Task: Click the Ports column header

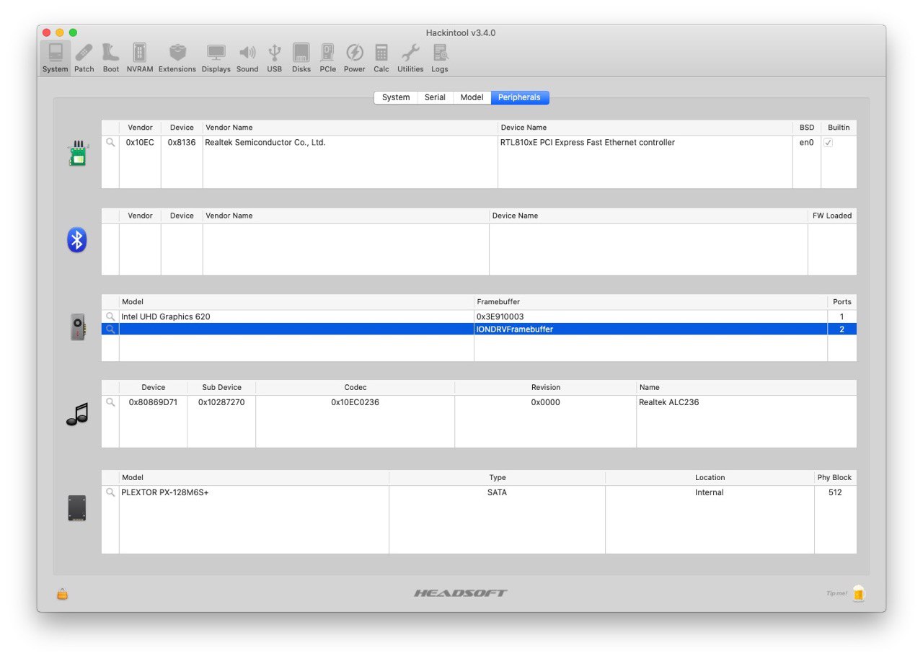Action: pos(842,302)
